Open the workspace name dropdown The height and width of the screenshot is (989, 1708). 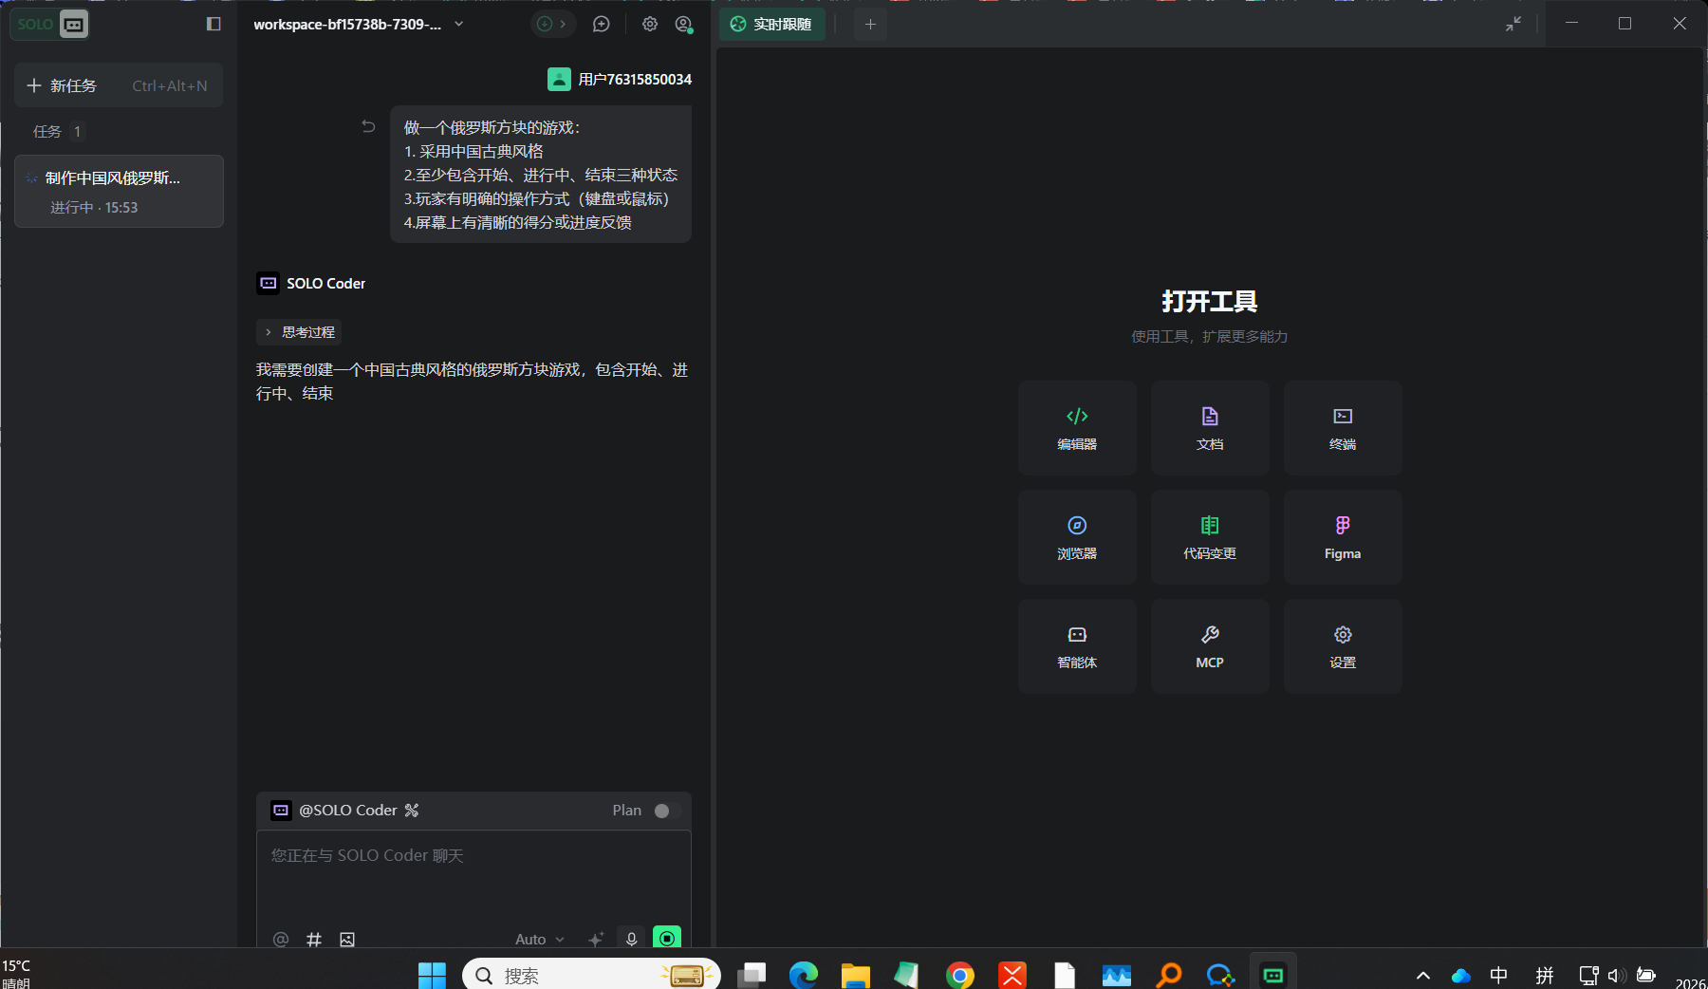[359, 24]
